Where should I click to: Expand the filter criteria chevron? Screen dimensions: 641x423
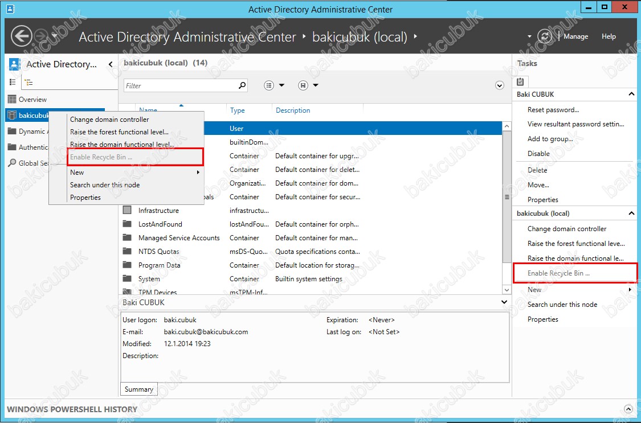coord(499,85)
